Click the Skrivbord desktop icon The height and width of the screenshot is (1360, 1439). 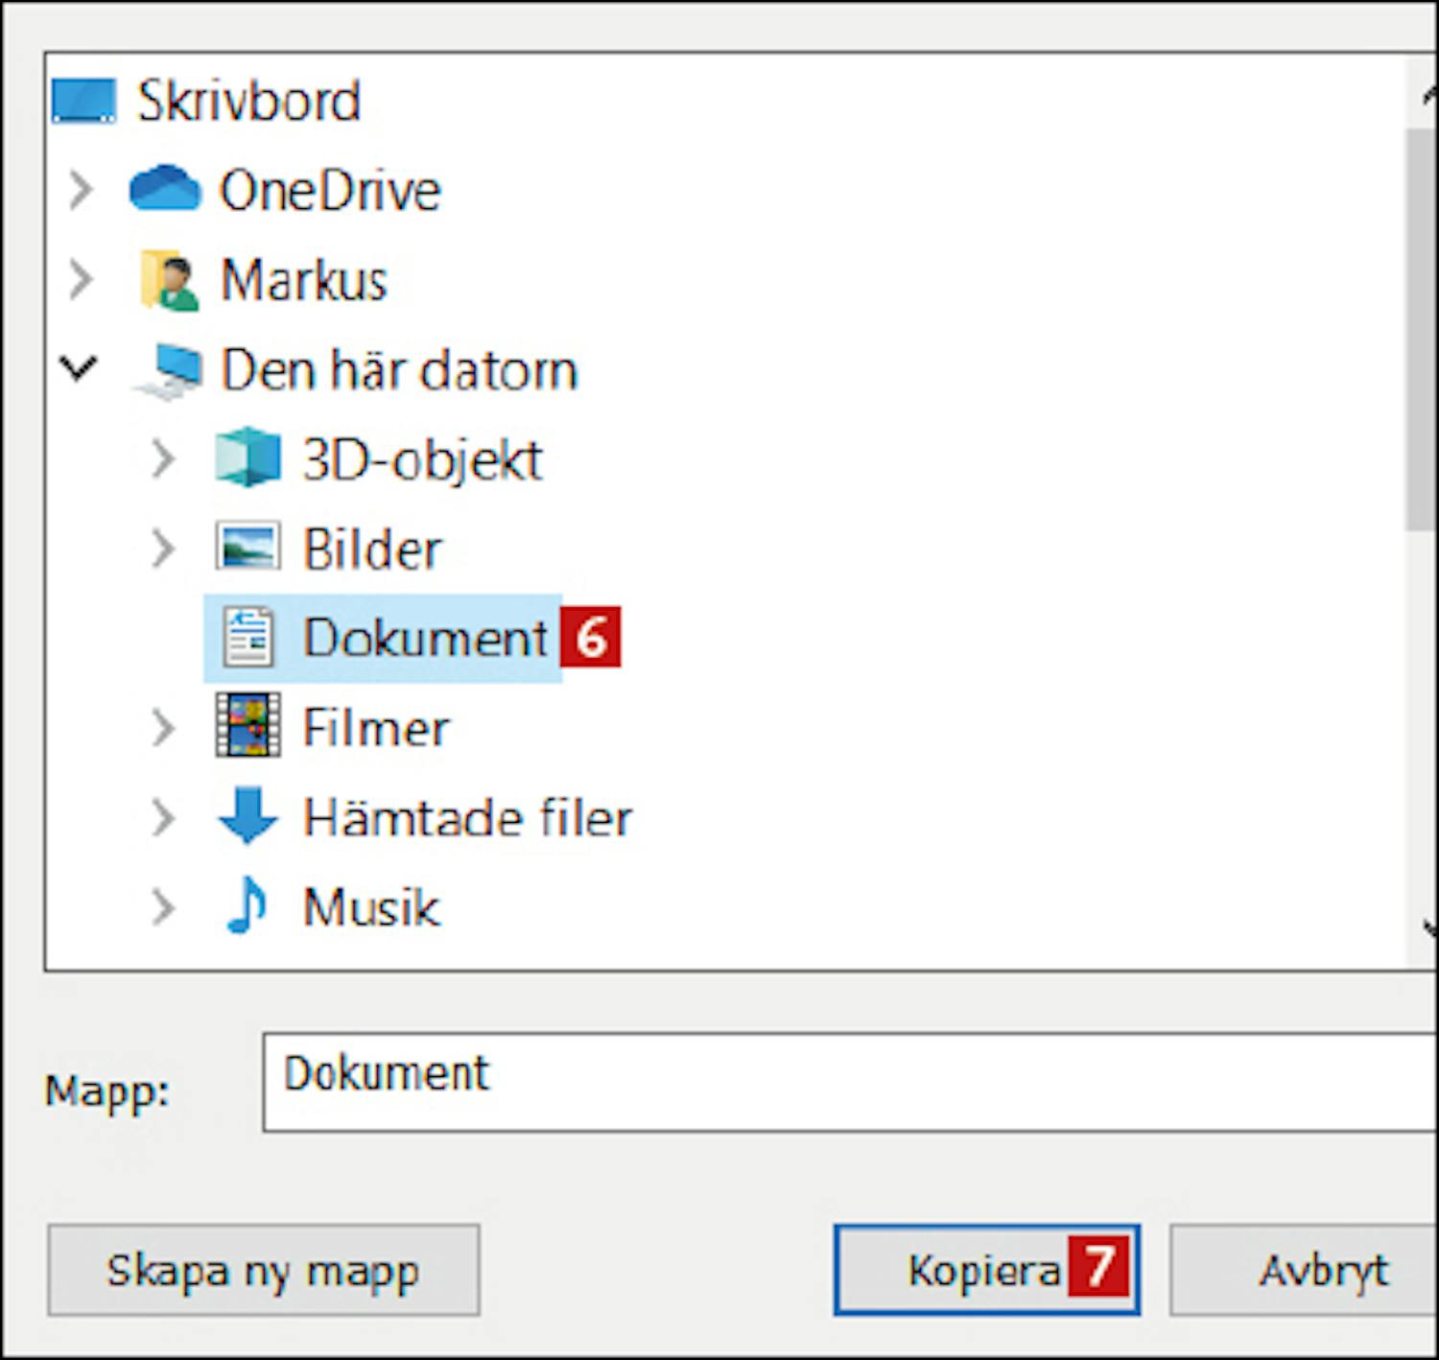tap(83, 101)
